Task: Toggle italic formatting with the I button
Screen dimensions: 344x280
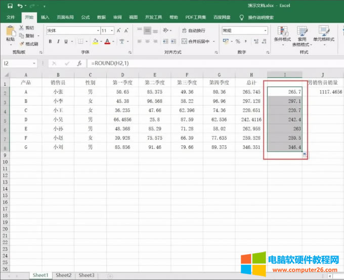Action: (x=59, y=41)
